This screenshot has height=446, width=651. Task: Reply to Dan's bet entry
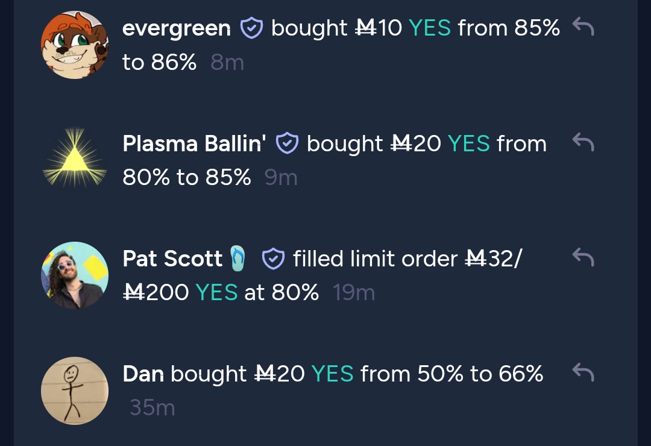pyautogui.click(x=583, y=372)
